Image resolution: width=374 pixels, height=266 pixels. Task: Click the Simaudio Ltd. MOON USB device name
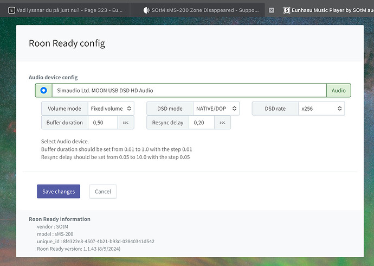105,91
